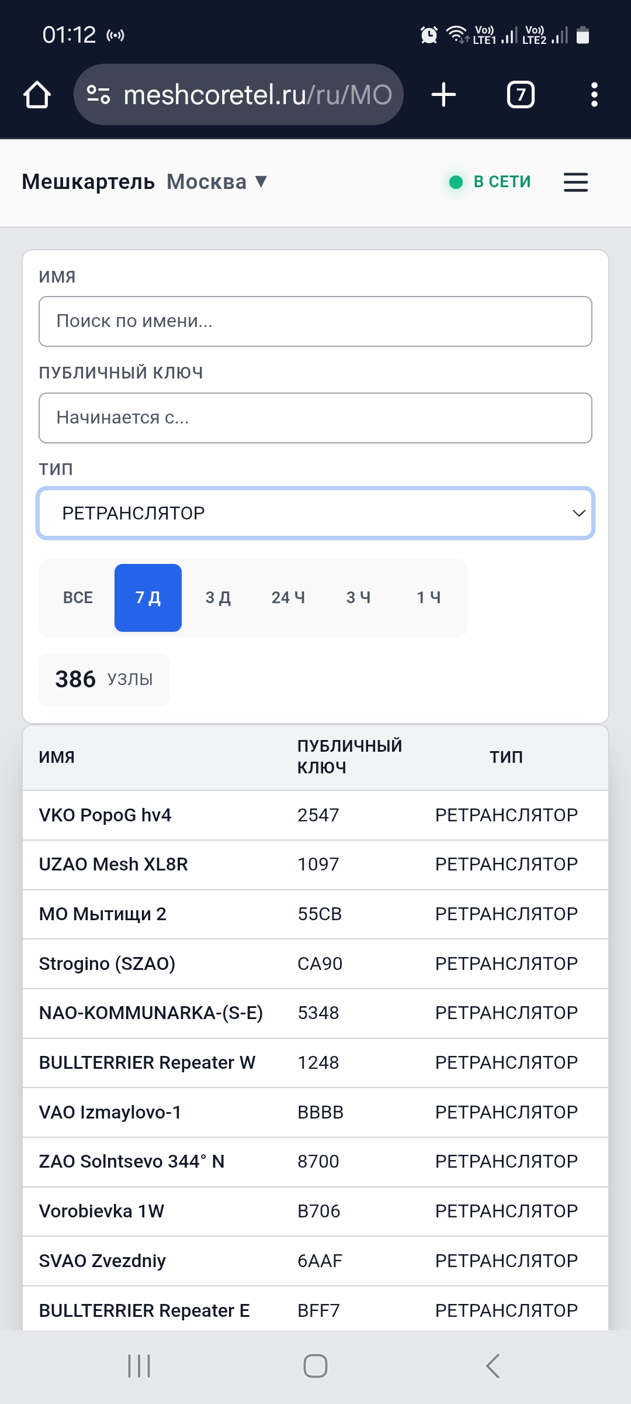Select the 1 Ч time filter

428,598
